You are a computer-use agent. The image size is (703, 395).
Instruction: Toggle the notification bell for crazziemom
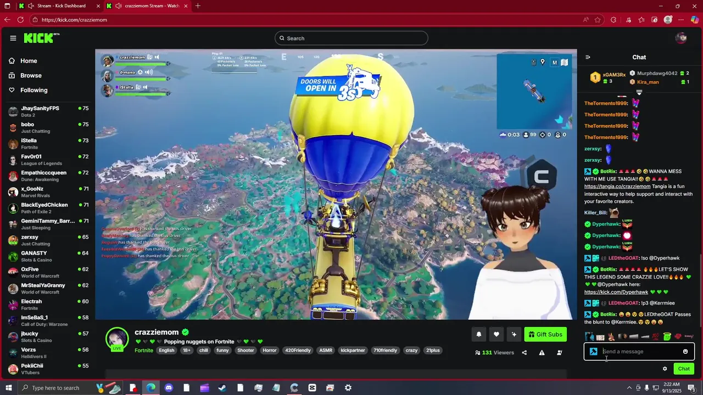pos(478,335)
